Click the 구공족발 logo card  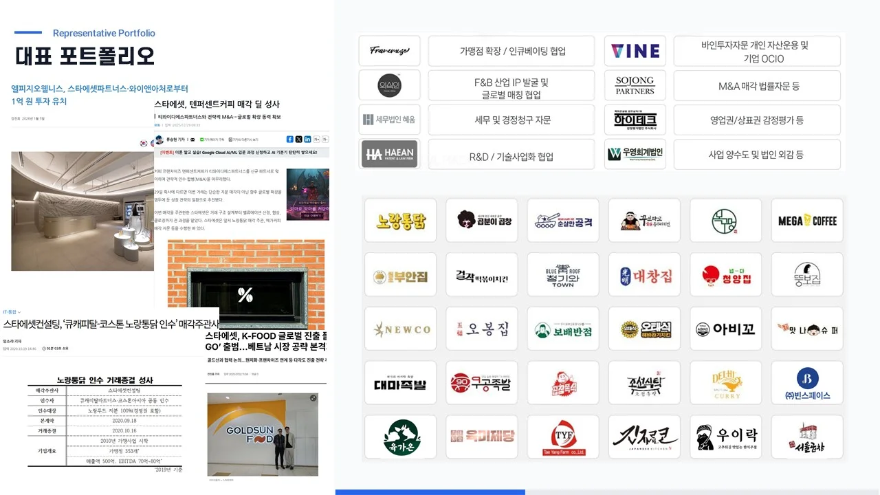pos(481,383)
